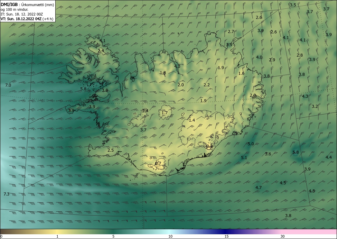Image resolution: width=337 pixels, height=239 pixels.
Task: Select the 2.7 value off the coast
Action: pos(231,32)
